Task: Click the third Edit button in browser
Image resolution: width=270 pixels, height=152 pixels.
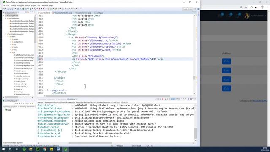Action: pyautogui.click(x=227, y=79)
